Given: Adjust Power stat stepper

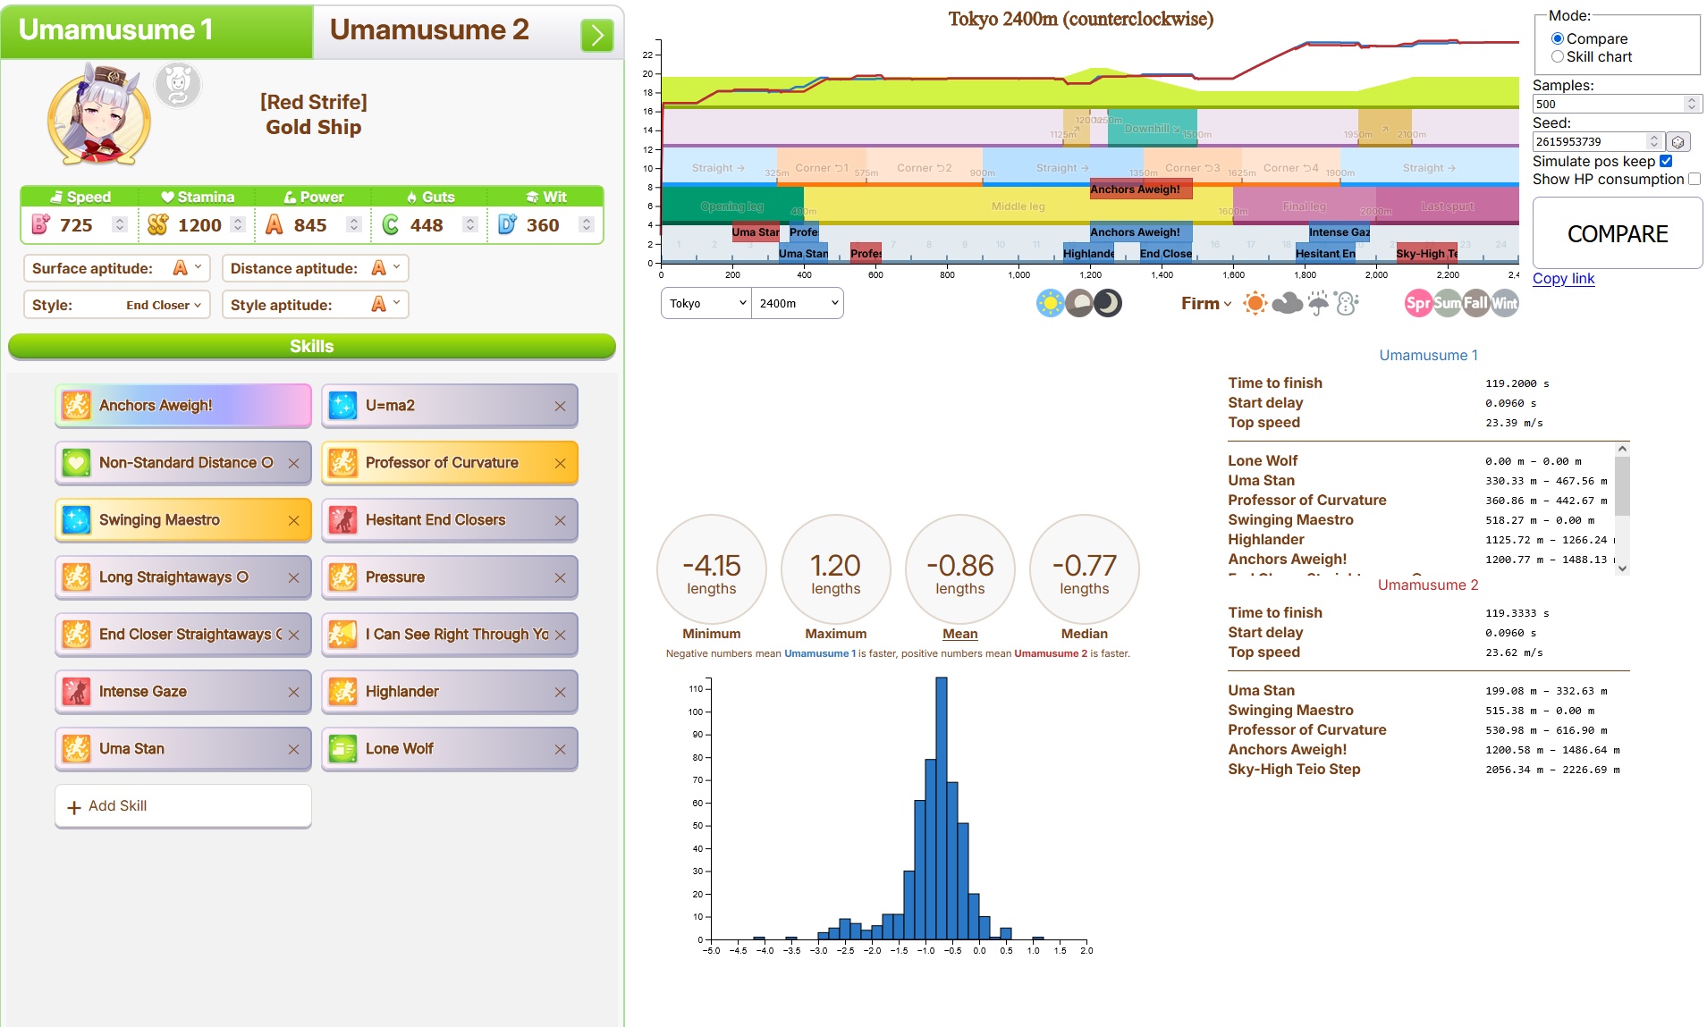Looking at the screenshot, I should click(x=354, y=225).
